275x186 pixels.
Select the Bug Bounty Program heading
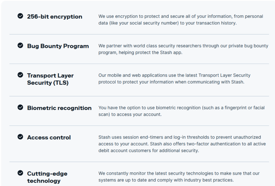tap(58, 46)
